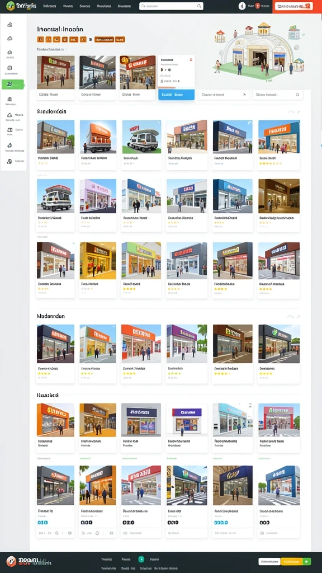Image resolution: width=322 pixels, height=573 pixels.
Task: Click the last icon at the bottom of the left sidebar
Action: (x=10, y=161)
